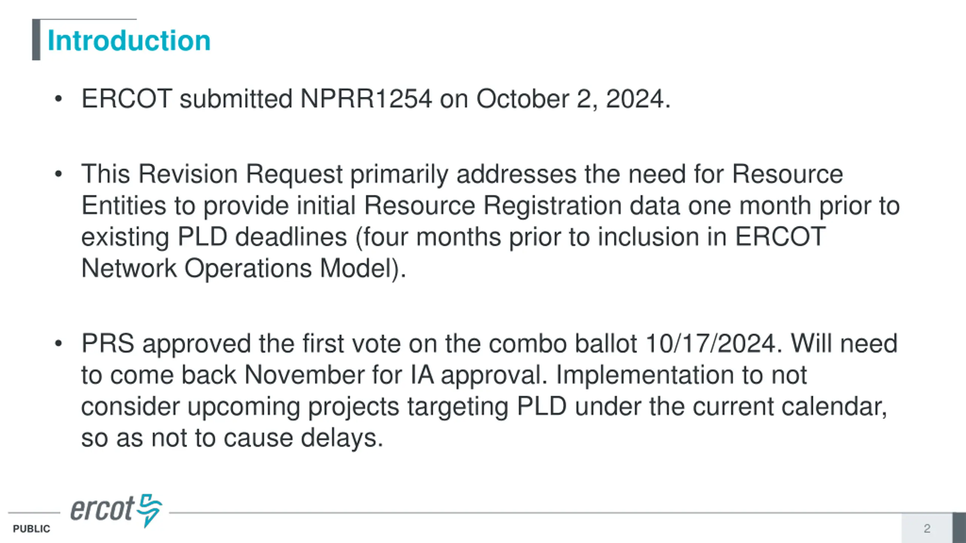966x543 pixels.
Task: Click the PUBLIC label in footer
Action: (31, 529)
